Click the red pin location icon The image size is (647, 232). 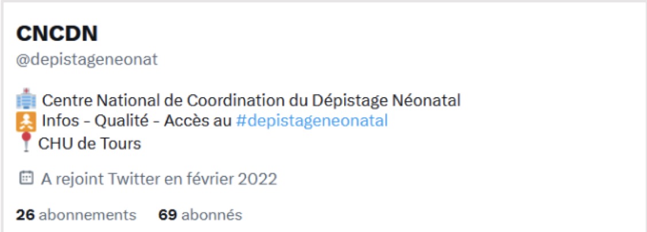click(x=25, y=142)
